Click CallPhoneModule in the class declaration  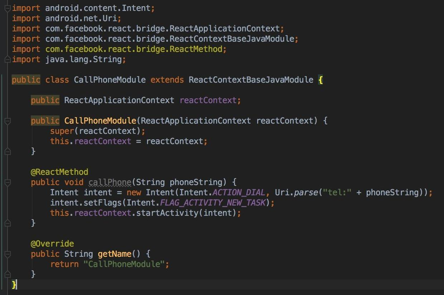[110, 79]
